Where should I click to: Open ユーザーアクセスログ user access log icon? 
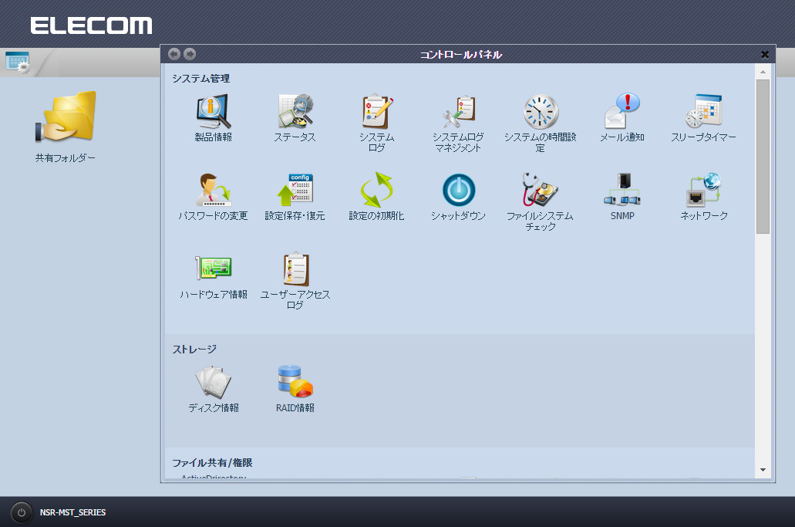click(x=295, y=269)
